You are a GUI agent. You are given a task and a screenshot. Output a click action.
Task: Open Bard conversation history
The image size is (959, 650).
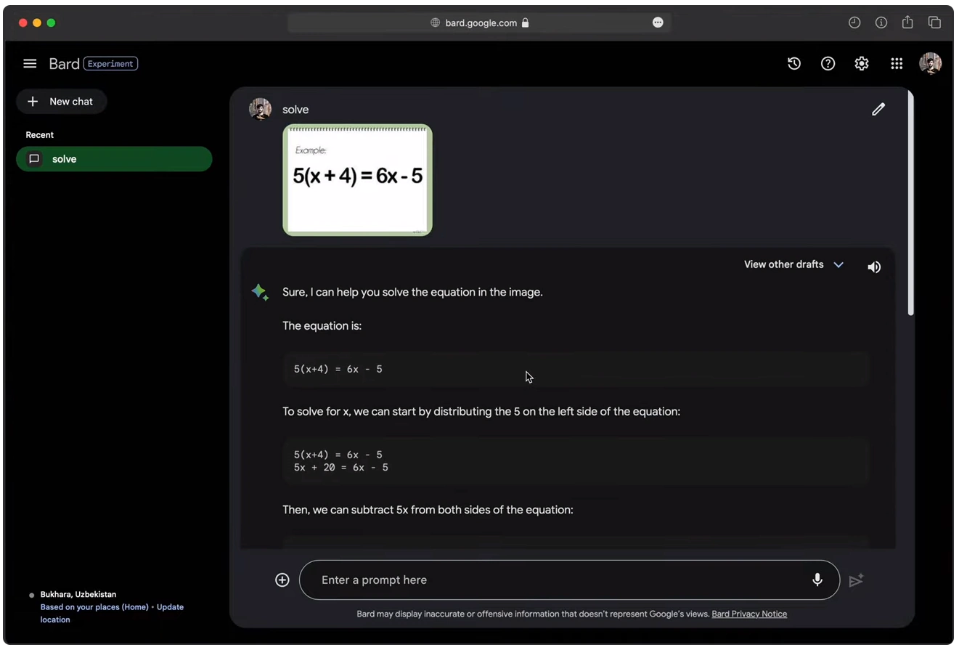point(793,63)
